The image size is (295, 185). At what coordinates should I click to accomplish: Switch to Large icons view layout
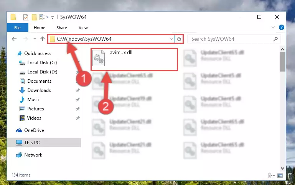[280, 175]
